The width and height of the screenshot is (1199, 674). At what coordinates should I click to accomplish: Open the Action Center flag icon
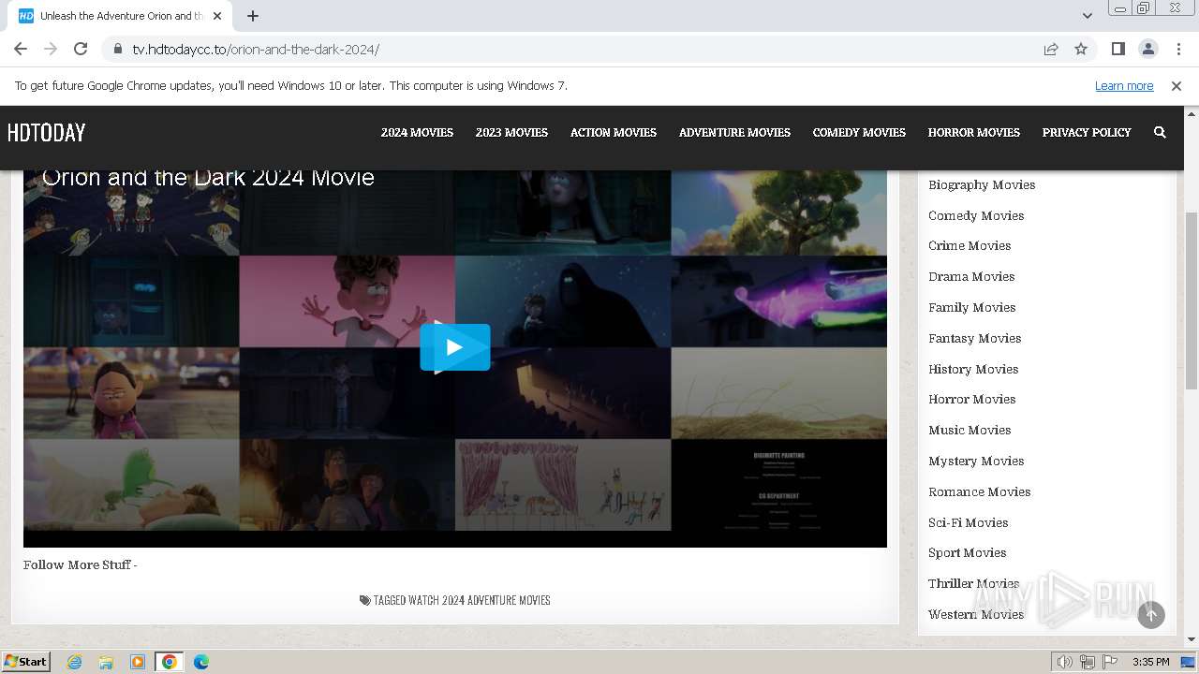(x=1109, y=662)
